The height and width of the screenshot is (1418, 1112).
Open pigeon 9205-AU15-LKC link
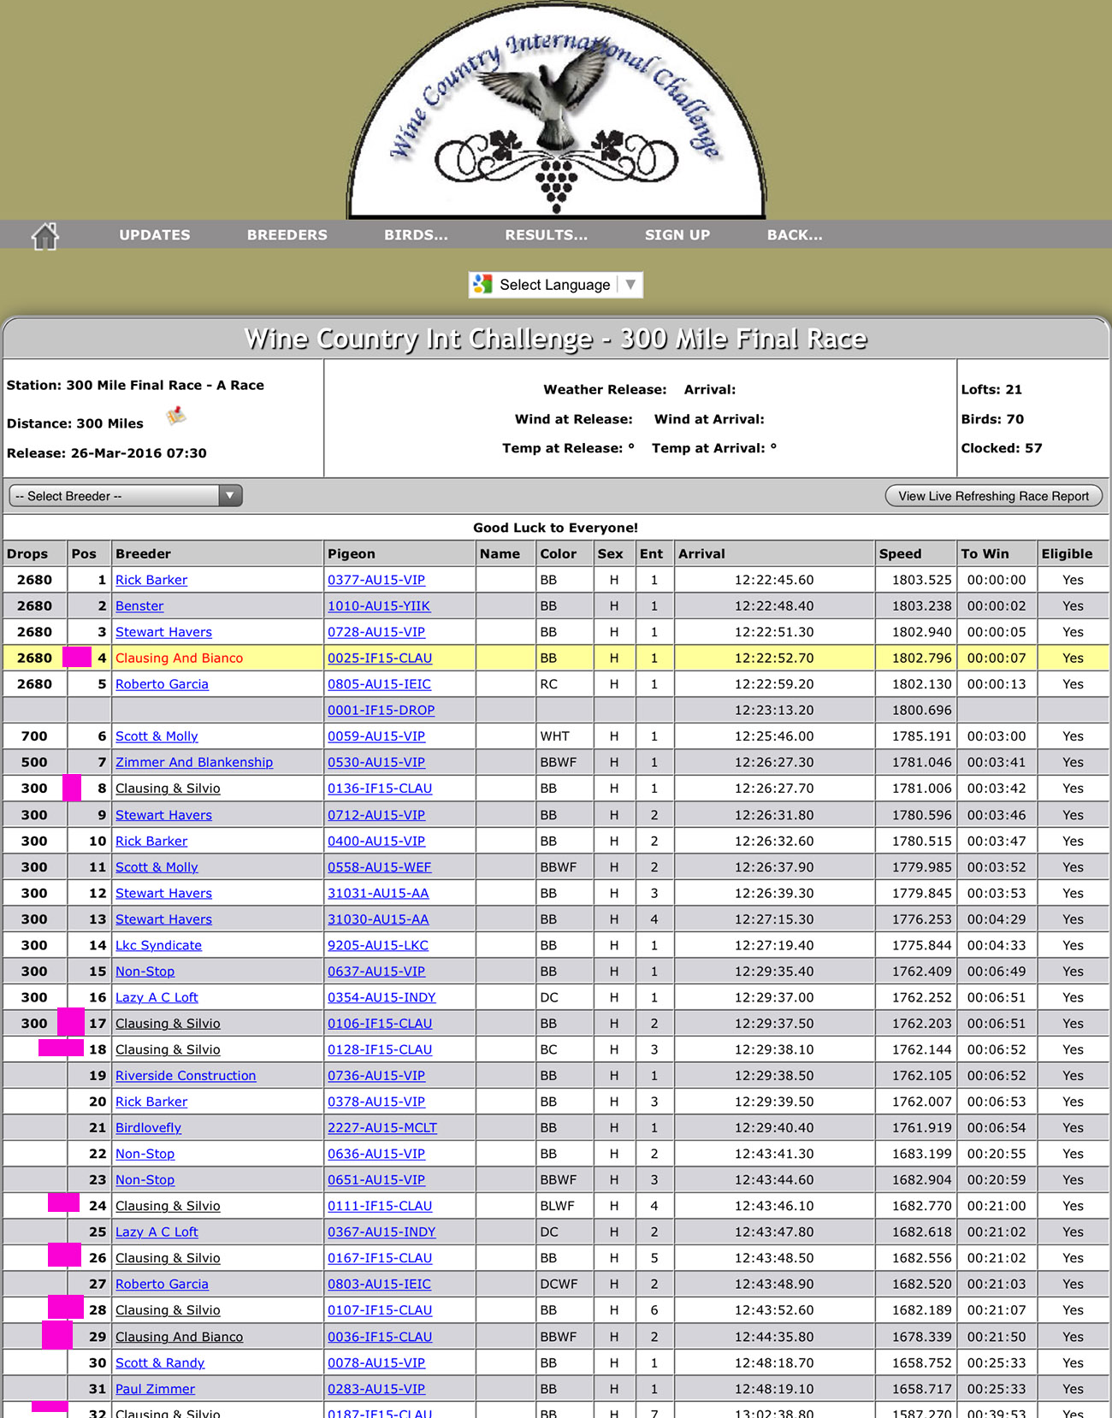[378, 945]
